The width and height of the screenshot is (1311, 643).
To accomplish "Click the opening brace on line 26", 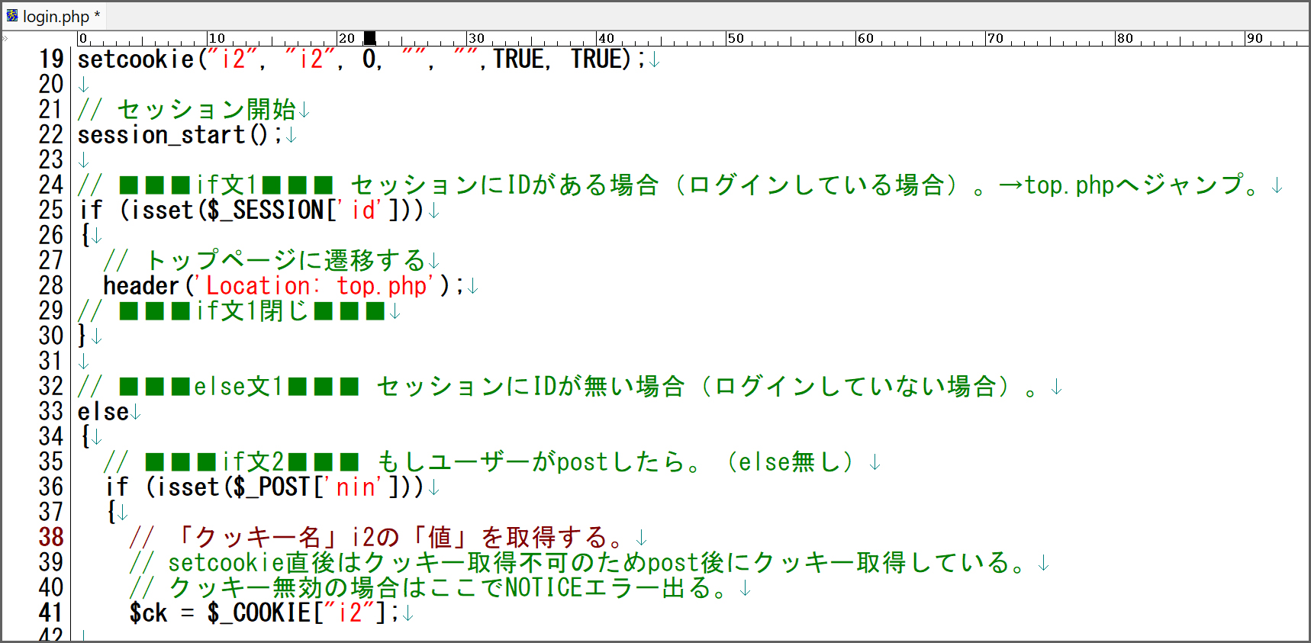I will pyautogui.click(x=85, y=235).
